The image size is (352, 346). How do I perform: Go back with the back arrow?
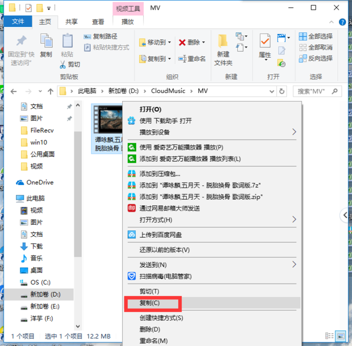[14, 91]
